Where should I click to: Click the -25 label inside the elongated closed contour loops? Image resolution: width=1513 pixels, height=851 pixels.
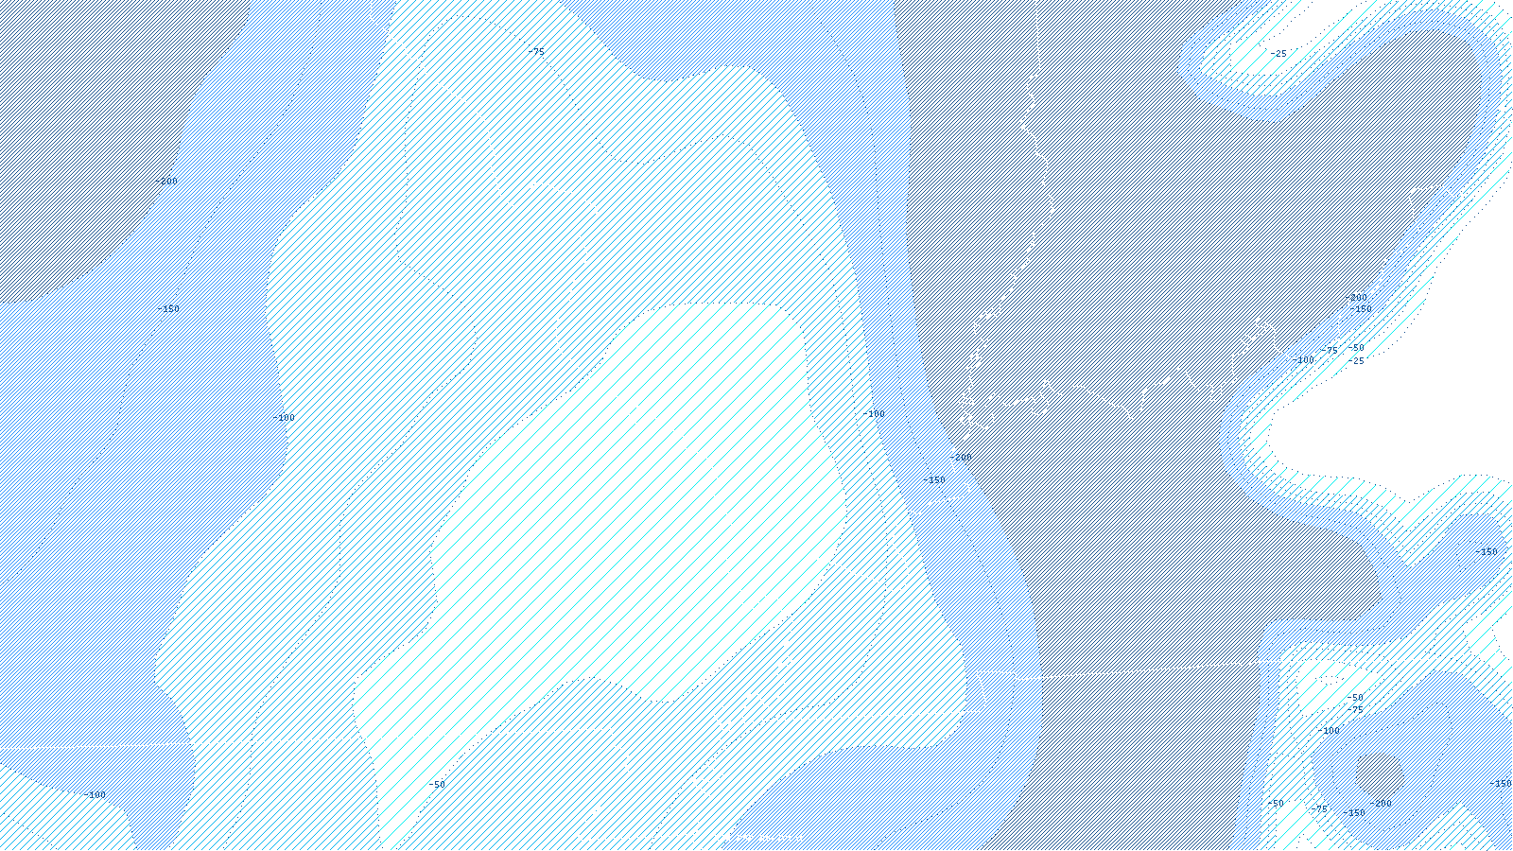coord(1278,54)
